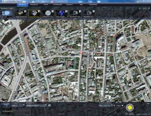This screenshot has height=116, width=151.
Task: Click Earth breadcrumb link
Action: click(x=11, y=9)
